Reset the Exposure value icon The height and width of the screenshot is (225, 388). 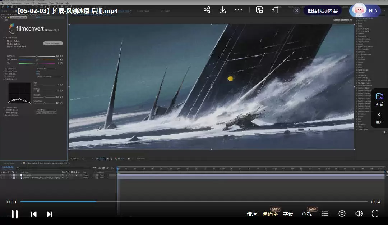coord(61,56)
